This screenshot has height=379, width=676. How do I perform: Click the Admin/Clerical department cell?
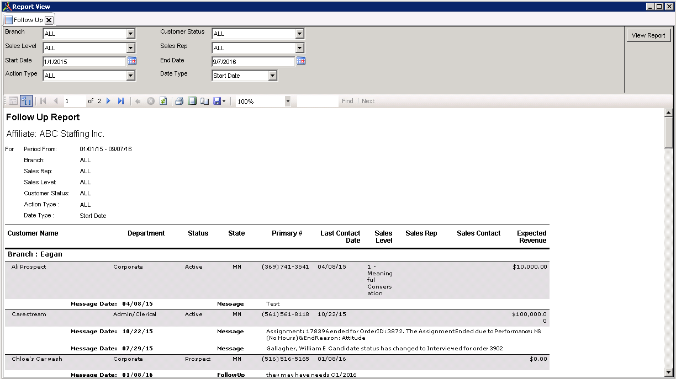click(x=135, y=314)
